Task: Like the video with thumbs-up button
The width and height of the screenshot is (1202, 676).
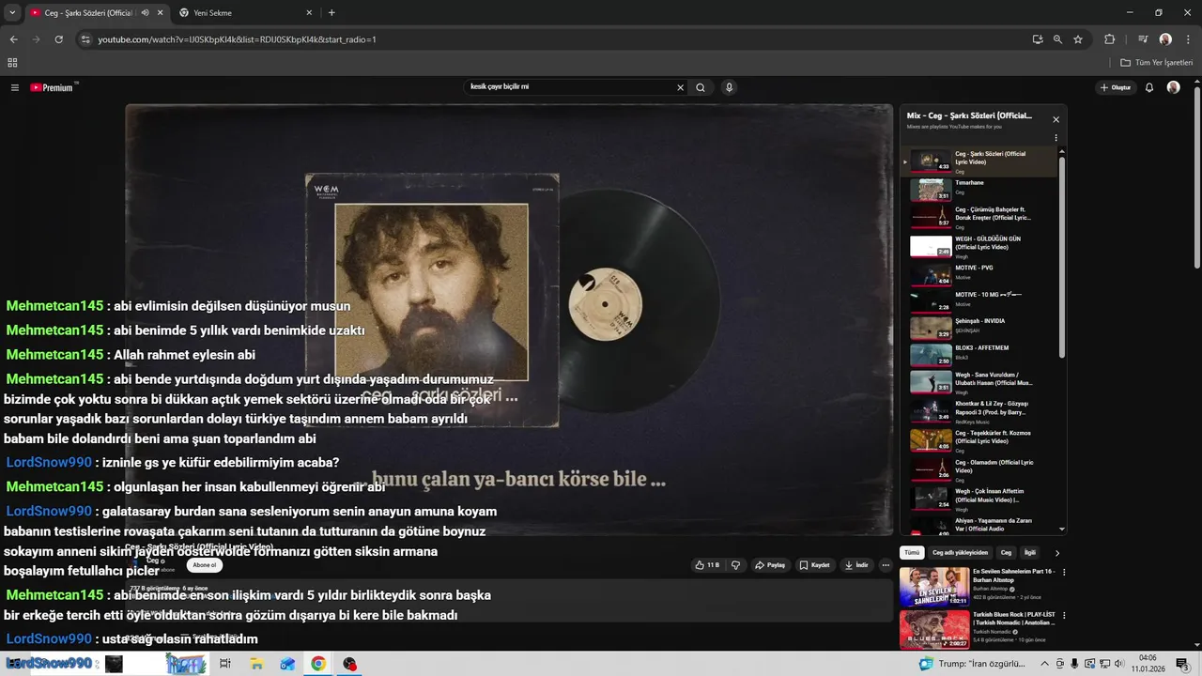Action: pyautogui.click(x=707, y=565)
